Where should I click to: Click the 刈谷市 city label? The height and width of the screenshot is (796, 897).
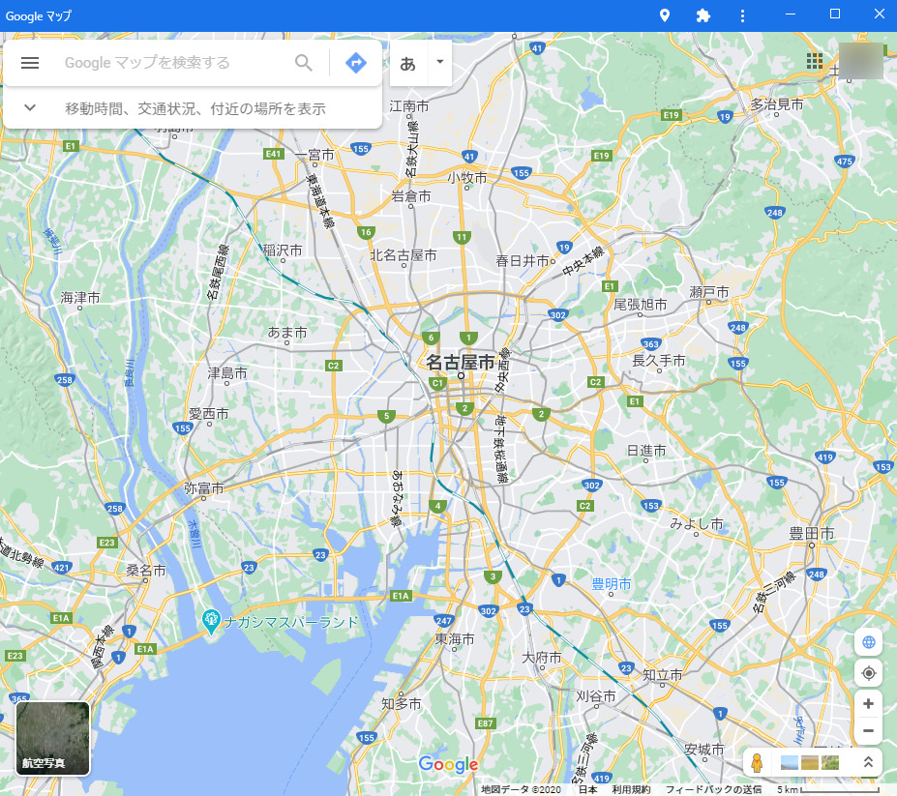[x=595, y=696]
